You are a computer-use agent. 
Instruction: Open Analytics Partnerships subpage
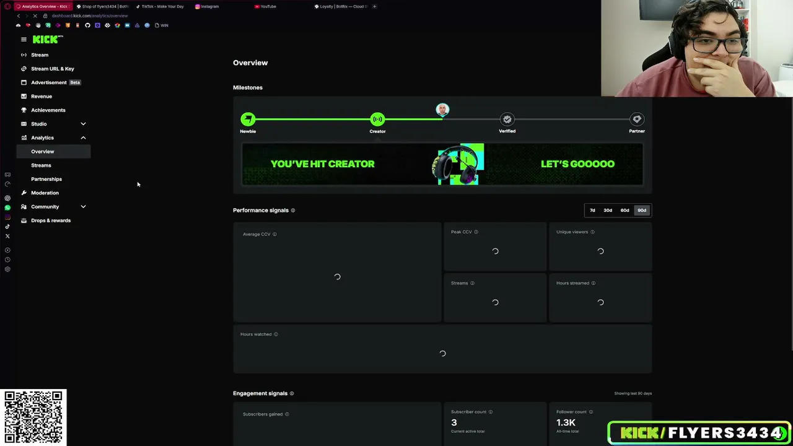pos(46,179)
